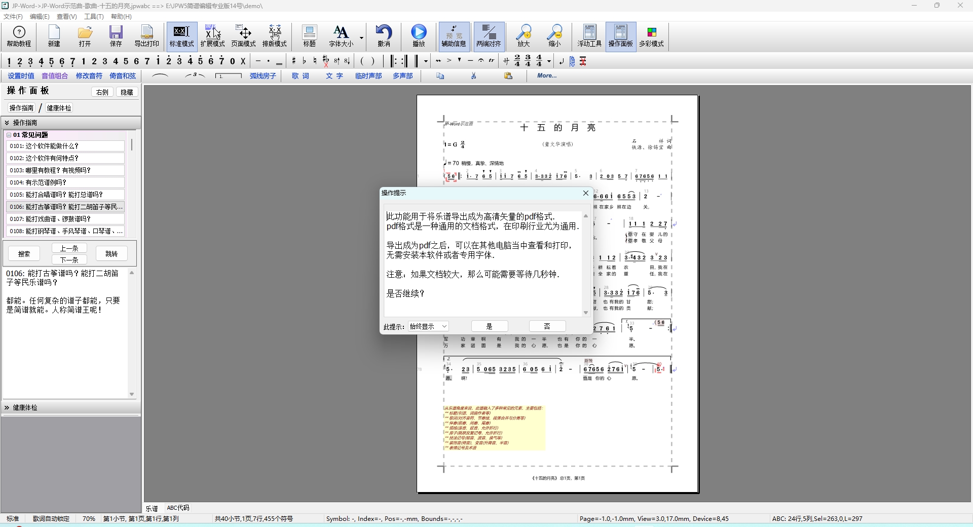This screenshot has height=527, width=973.
Task: Open the 编辑(E) menu
Action: coord(40,17)
